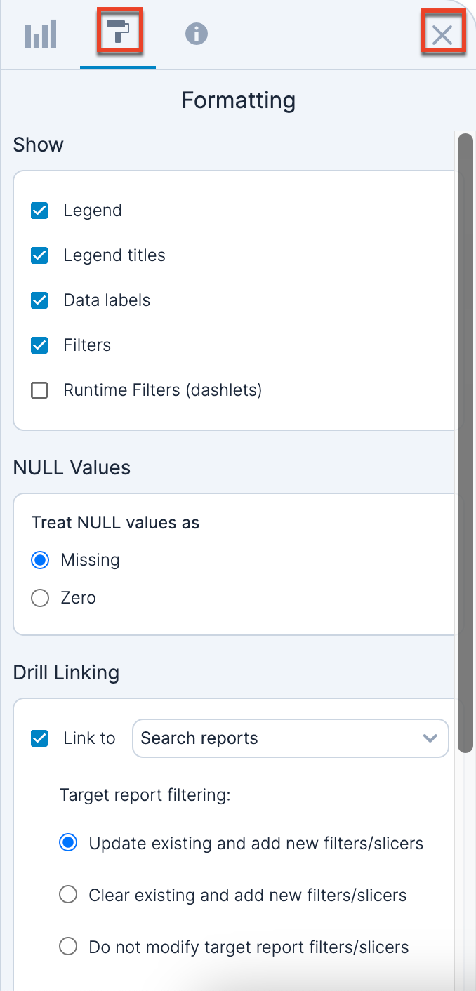Image resolution: width=476 pixels, height=991 pixels.
Task: Click the Data labels text label
Action: click(x=107, y=300)
